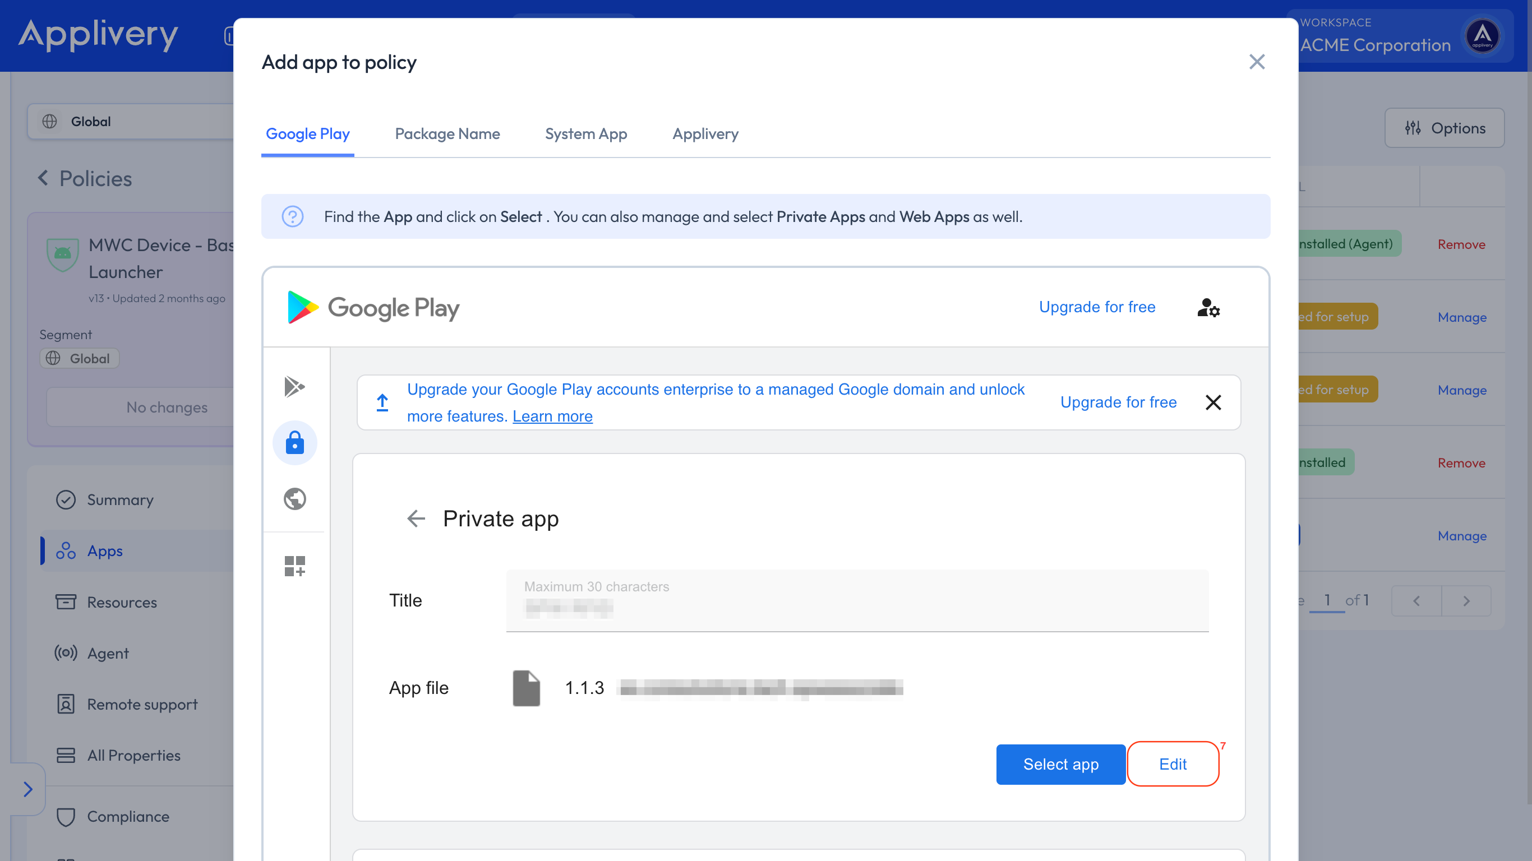The width and height of the screenshot is (1532, 861).
Task: Select the Global segment chip
Action: (x=79, y=358)
